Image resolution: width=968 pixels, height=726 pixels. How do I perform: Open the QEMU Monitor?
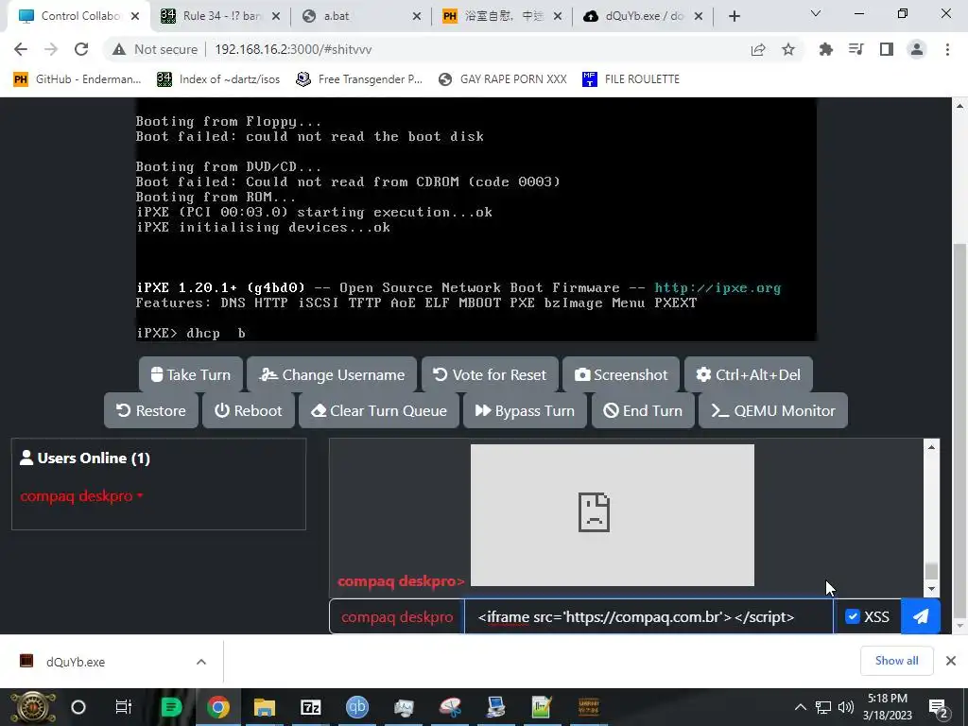pyautogui.click(x=773, y=410)
